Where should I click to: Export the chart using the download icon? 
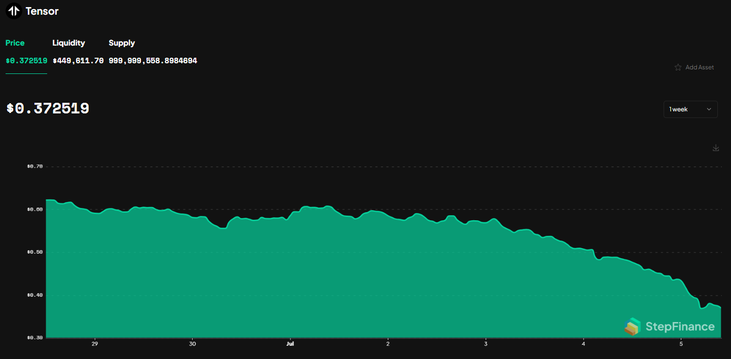coord(716,147)
